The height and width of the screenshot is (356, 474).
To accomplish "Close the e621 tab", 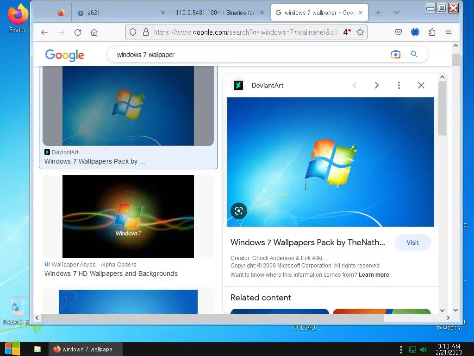I will (x=162, y=13).
